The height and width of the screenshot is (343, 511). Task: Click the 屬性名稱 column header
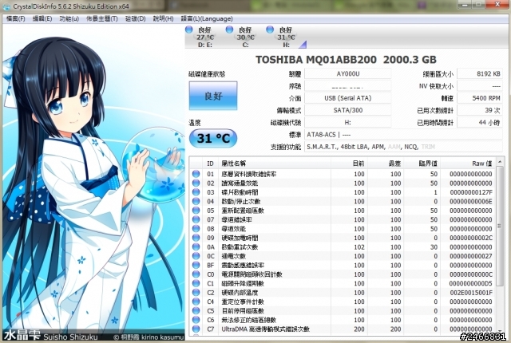tap(275, 164)
